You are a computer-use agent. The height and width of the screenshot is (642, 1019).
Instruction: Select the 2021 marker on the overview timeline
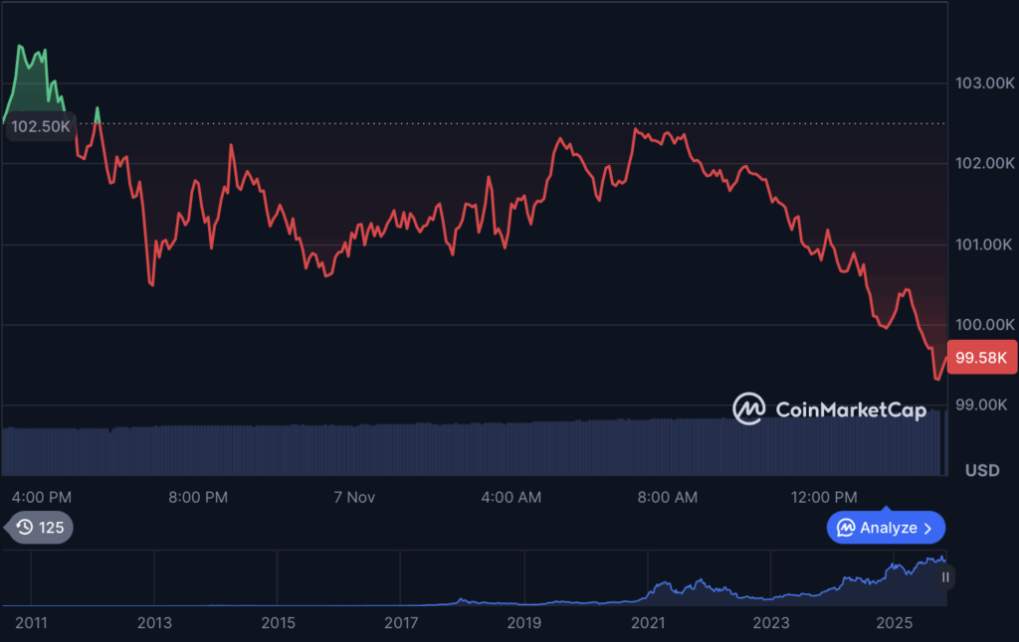pyautogui.click(x=647, y=623)
